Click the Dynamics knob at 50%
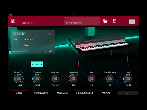Viewport: 147px width, 110px height. (73, 79)
